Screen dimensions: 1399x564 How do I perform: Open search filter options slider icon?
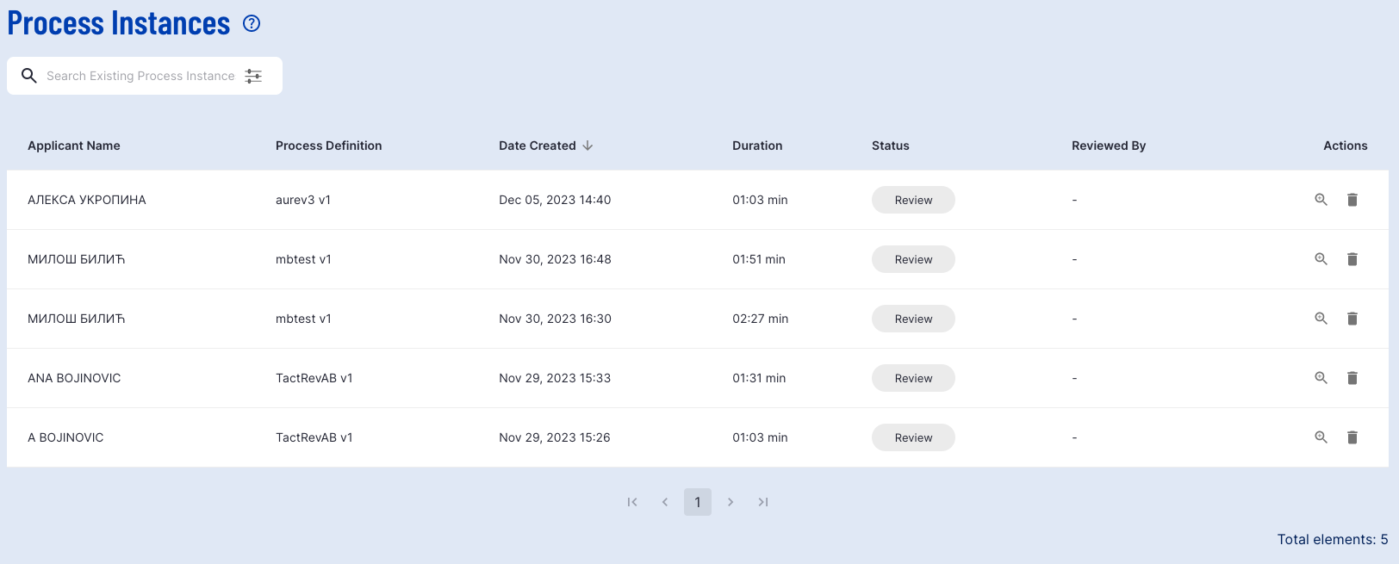click(x=253, y=76)
